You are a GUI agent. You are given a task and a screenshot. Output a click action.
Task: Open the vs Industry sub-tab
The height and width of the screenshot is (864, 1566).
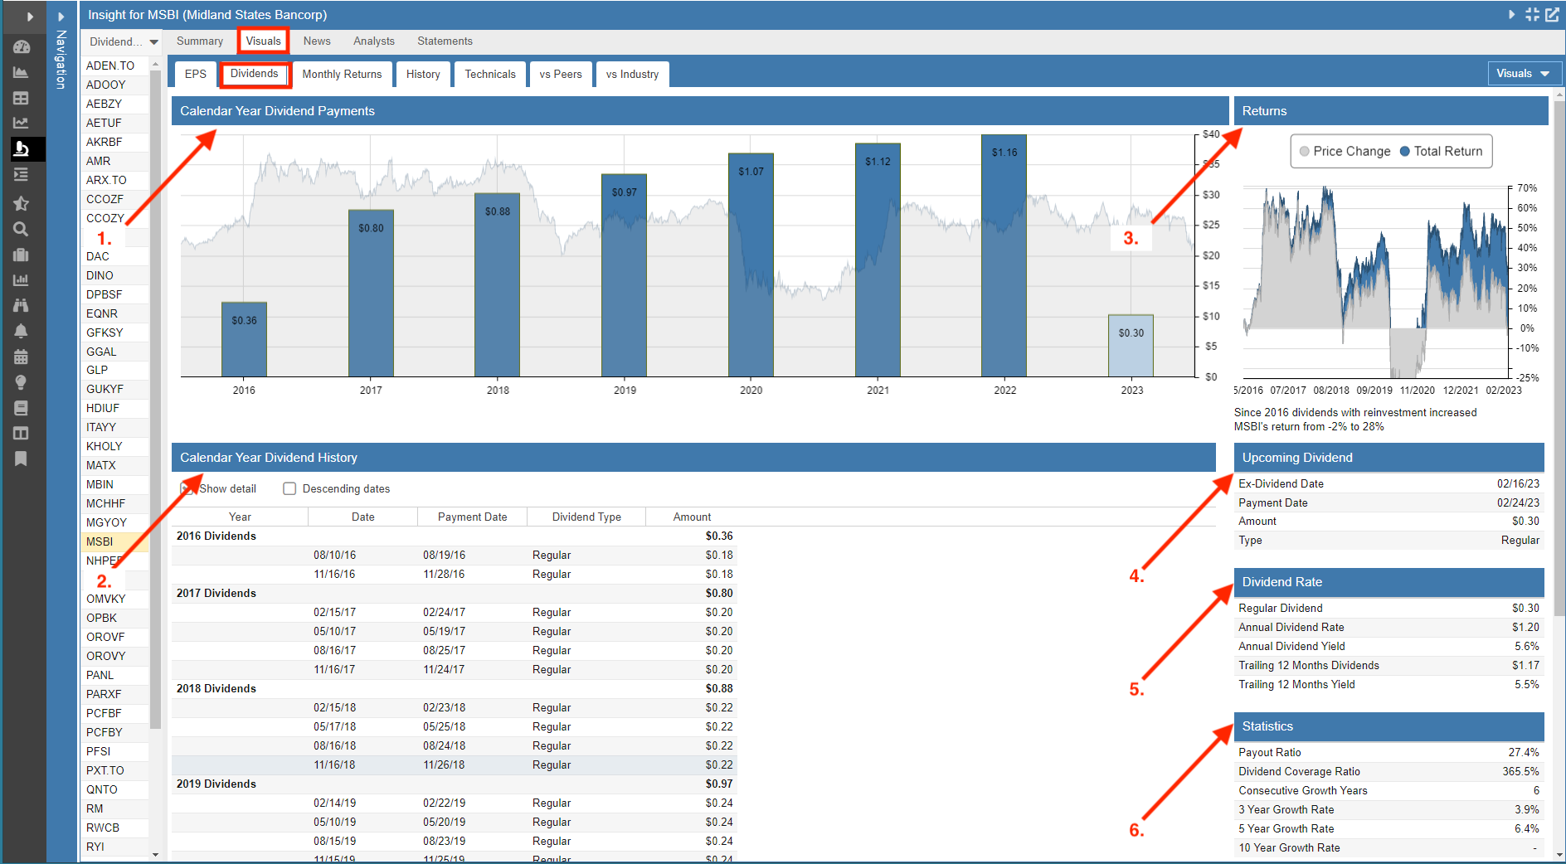(632, 74)
